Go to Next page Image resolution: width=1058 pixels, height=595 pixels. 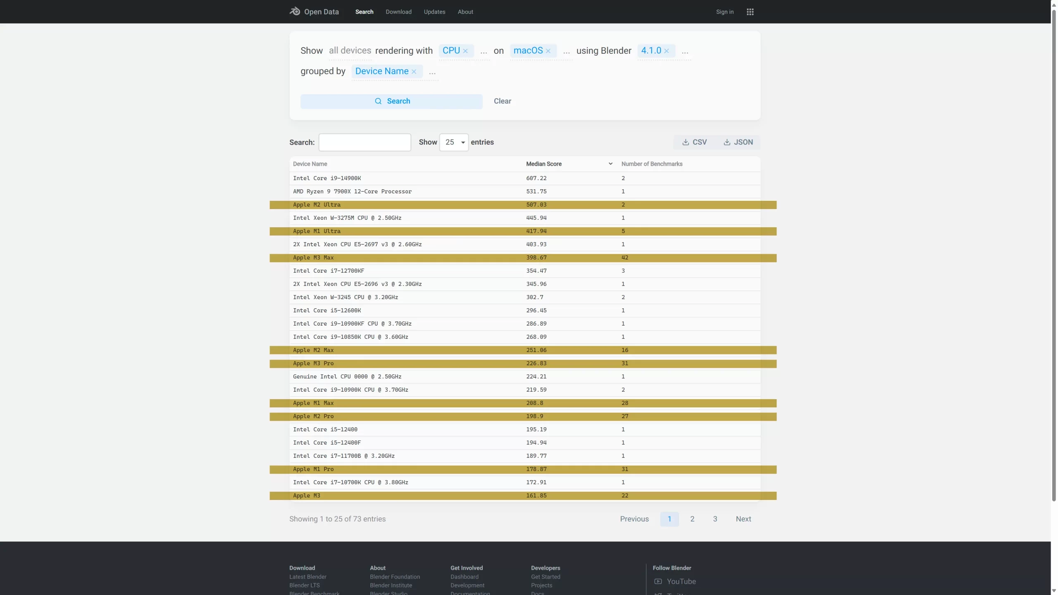click(x=743, y=519)
